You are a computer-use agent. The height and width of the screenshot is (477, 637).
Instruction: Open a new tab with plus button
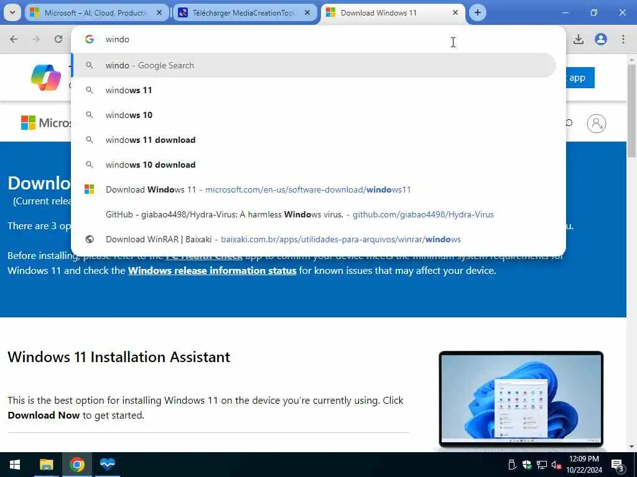[x=478, y=12]
